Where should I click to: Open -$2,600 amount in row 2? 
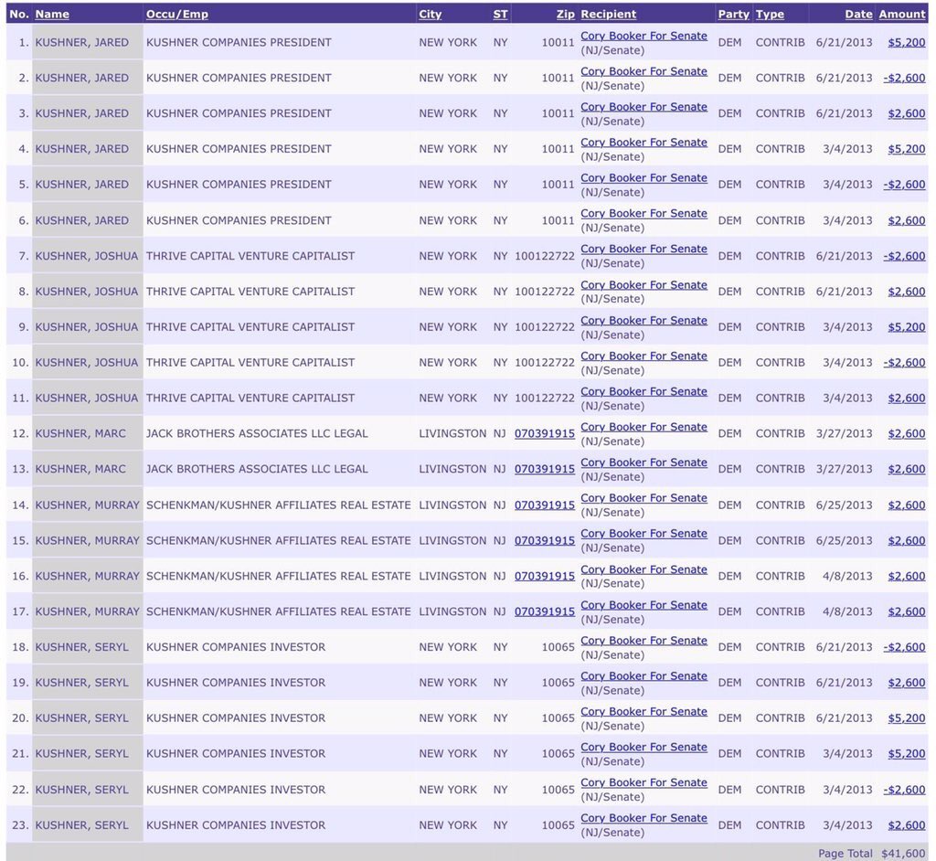pyautogui.click(x=904, y=78)
